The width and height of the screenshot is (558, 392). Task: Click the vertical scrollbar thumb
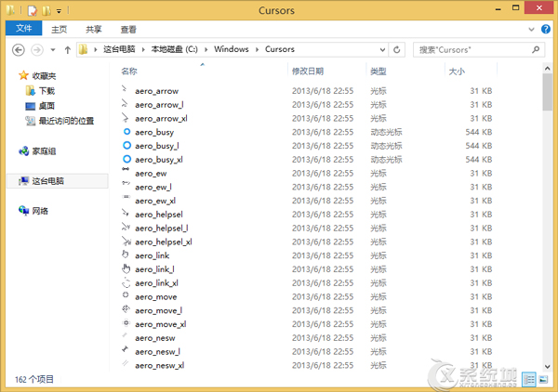(548, 92)
